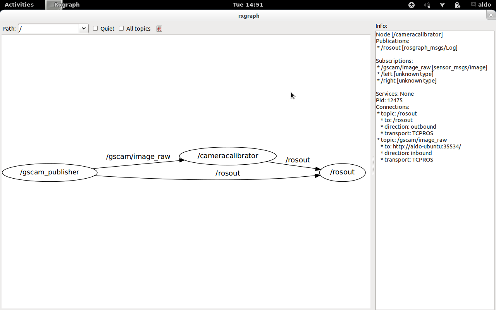Click the /gscam/image_raw edge label
This screenshot has width=496, height=310.
(138, 157)
